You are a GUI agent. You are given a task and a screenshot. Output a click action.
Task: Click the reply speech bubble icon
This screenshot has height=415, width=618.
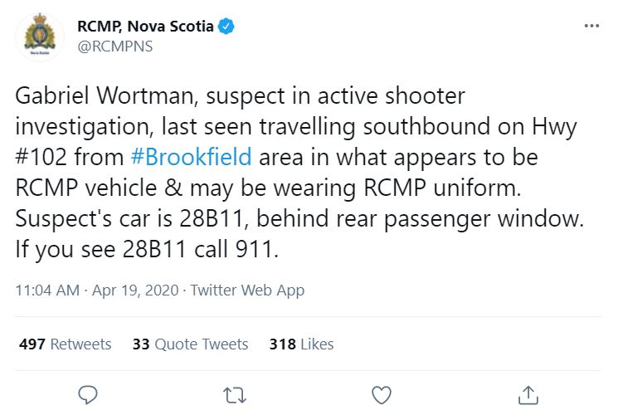tap(88, 393)
